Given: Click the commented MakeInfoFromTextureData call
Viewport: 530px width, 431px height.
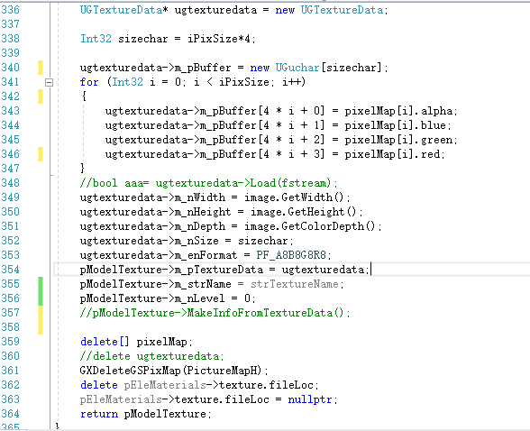Looking at the screenshot, I should pos(215,313).
